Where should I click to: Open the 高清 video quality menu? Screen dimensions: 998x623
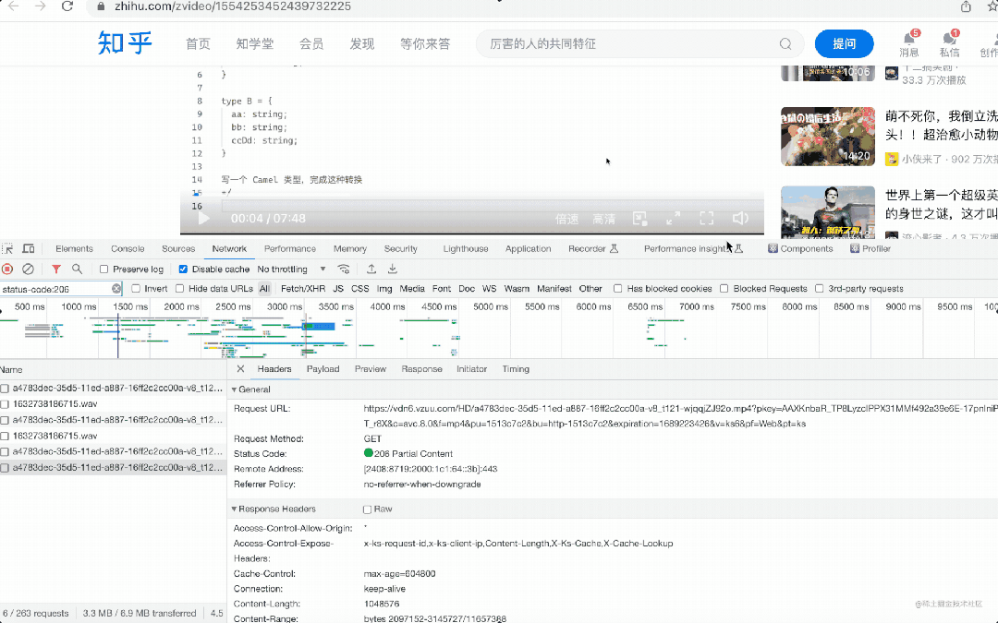(x=604, y=220)
